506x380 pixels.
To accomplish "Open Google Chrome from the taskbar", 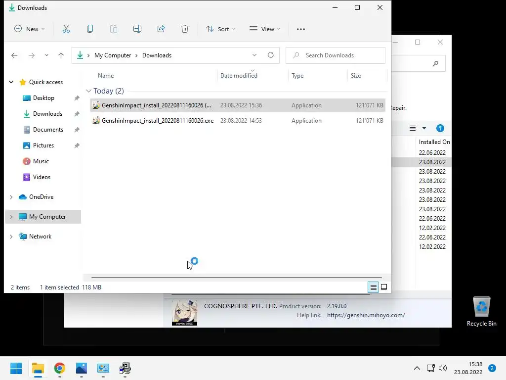I will coord(60,368).
